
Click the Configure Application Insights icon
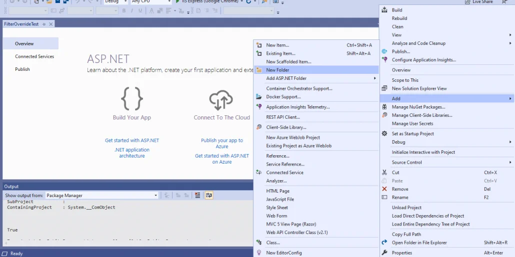click(x=384, y=60)
